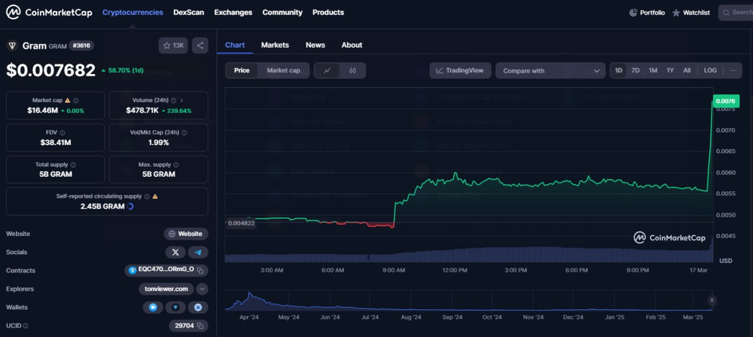
Task: Add Gram to watchlist with star button
Action: [173, 45]
